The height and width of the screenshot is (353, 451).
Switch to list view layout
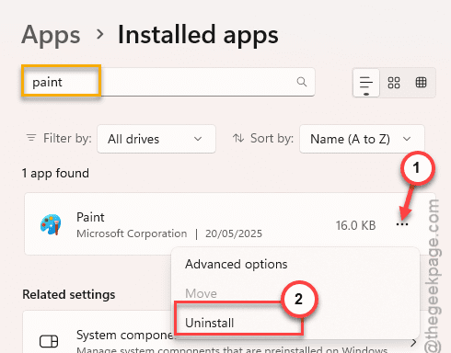(366, 83)
